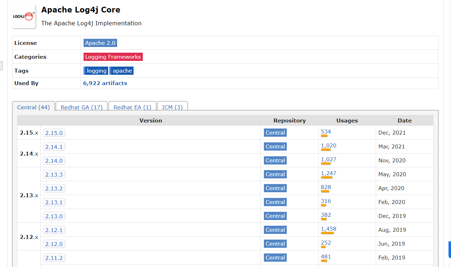Open version 2.14.1
451x267 pixels.
point(54,147)
